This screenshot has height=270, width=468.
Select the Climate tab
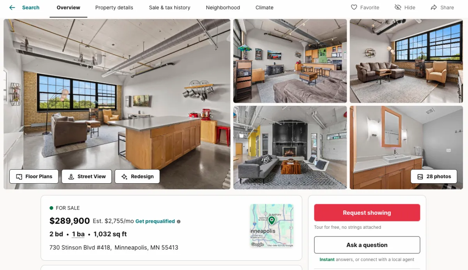[264, 7]
